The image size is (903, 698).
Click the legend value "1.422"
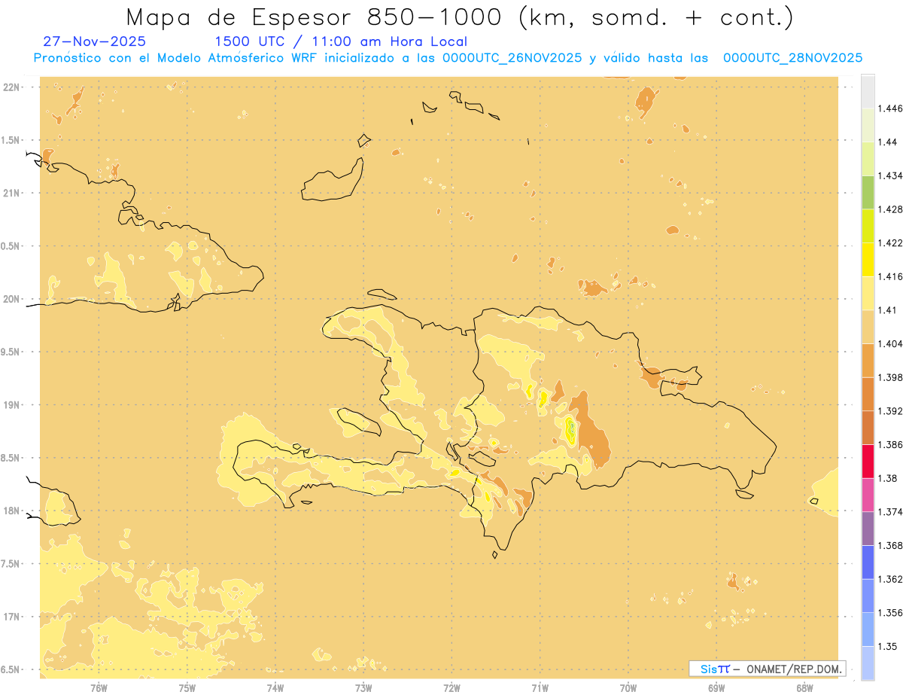tap(890, 242)
